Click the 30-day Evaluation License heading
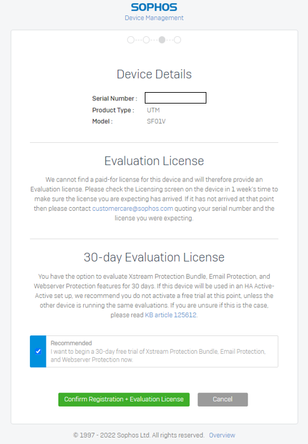308x444 pixels. pyautogui.click(x=154, y=257)
